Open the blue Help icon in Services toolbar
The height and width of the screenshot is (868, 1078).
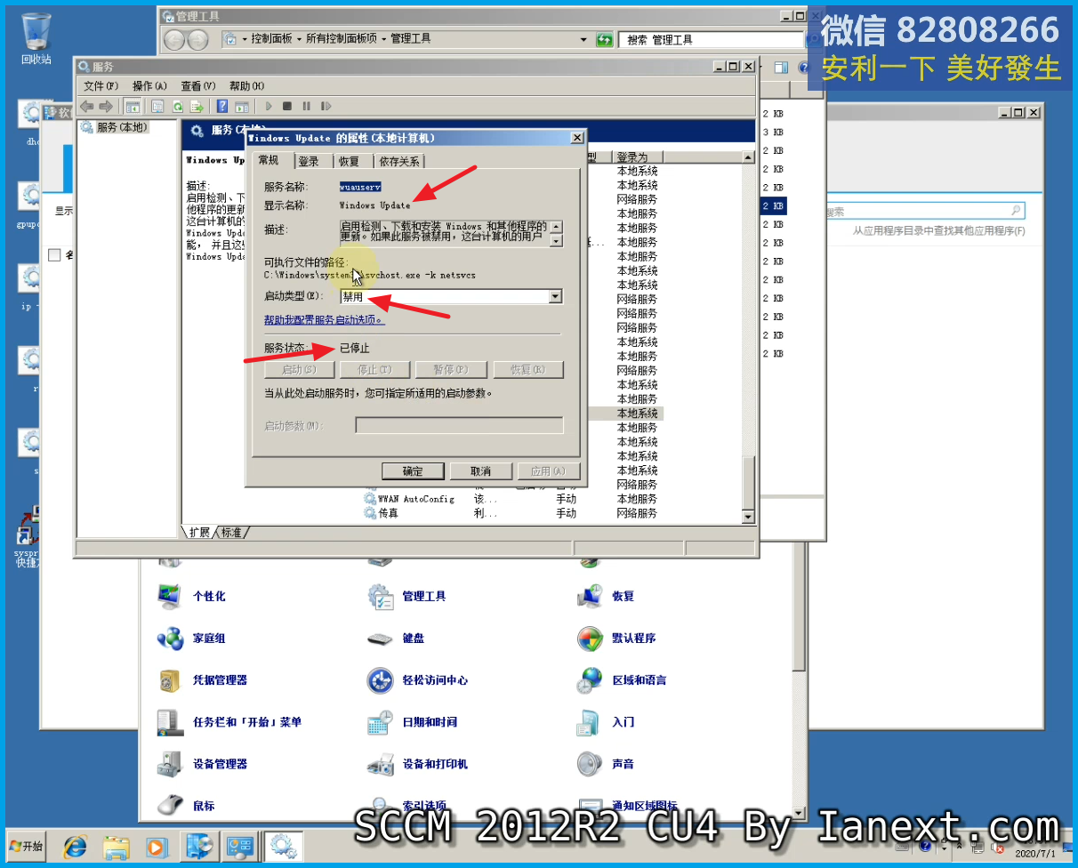pyautogui.click(x=222, y=106)
